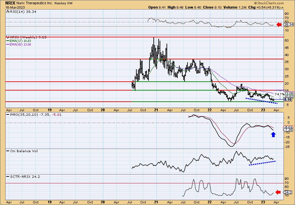Click the -15 label on the PMO axis
Screen dimensions: 295x205
click(x=287, y=137)
